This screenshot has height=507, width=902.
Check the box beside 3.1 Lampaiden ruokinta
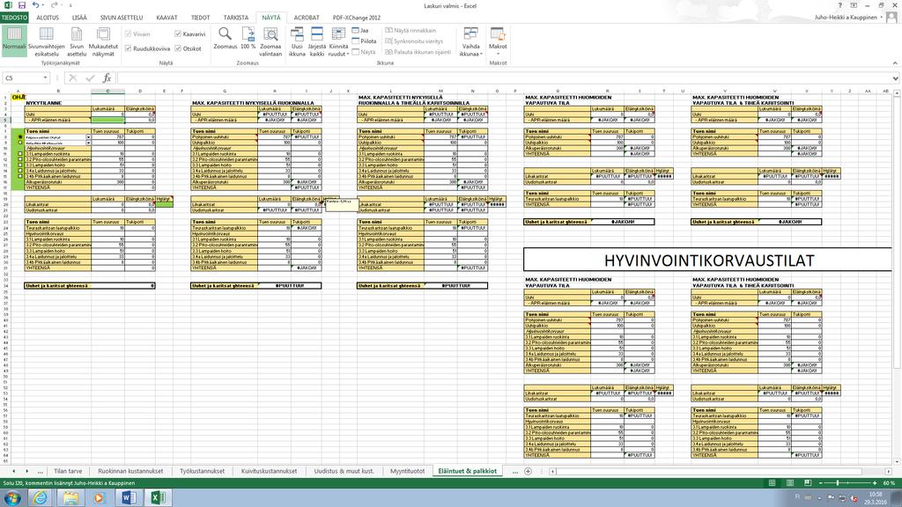[20, 154]
